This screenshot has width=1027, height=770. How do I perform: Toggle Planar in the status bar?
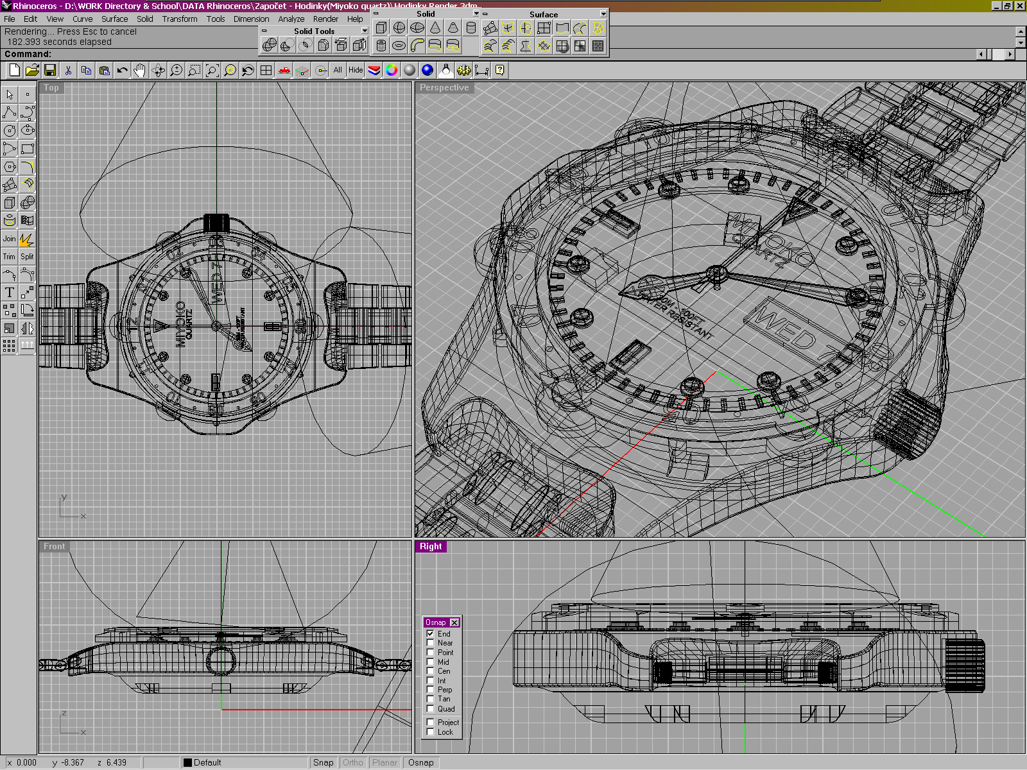(384, 763)
